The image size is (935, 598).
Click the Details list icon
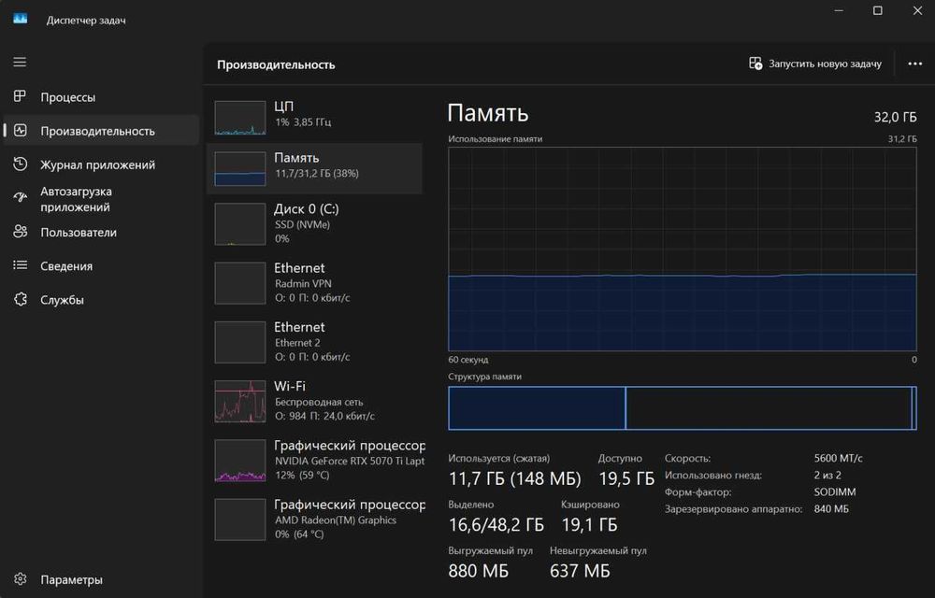21,265
